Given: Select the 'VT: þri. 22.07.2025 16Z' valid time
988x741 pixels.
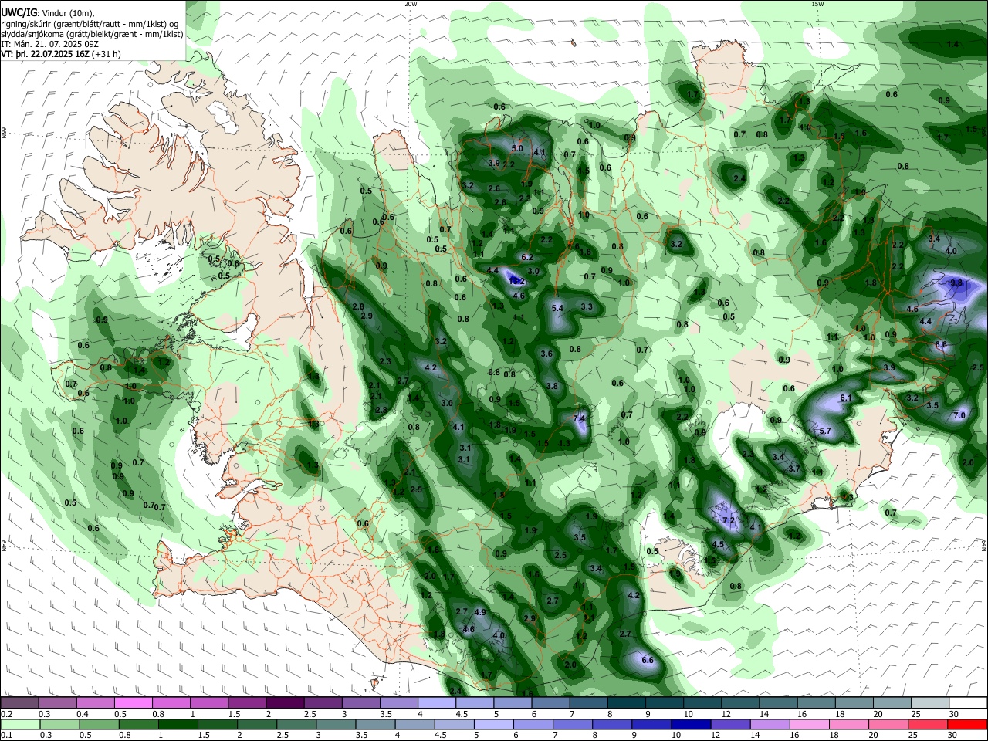Looking at the screenshot, I should pos(46,54).
